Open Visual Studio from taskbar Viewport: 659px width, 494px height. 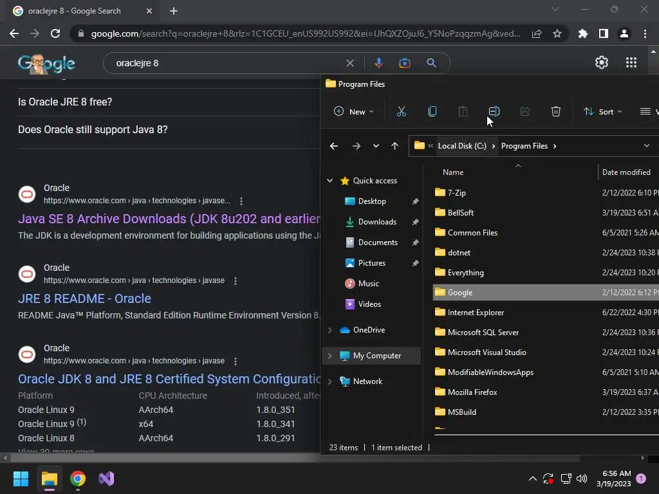[106, 479]
